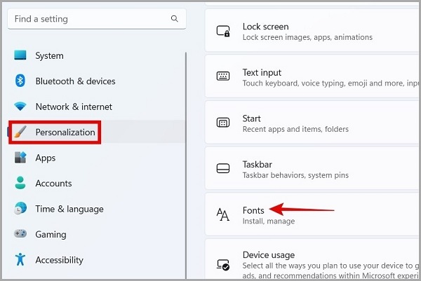
Task: Click the Time & language globe icon
Action: (x=20, y=208)
